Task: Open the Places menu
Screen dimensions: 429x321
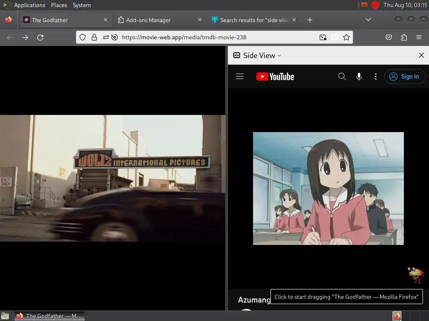Action: [x=59, y=5]
